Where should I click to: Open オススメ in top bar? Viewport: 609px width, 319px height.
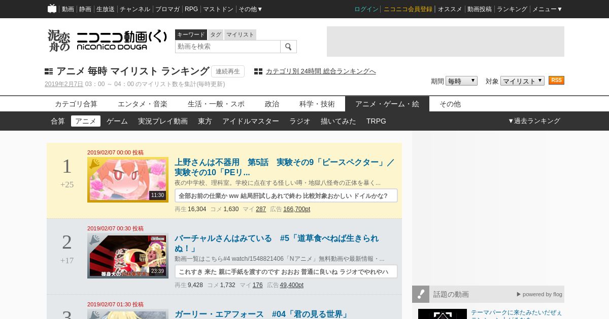point(450,9)
